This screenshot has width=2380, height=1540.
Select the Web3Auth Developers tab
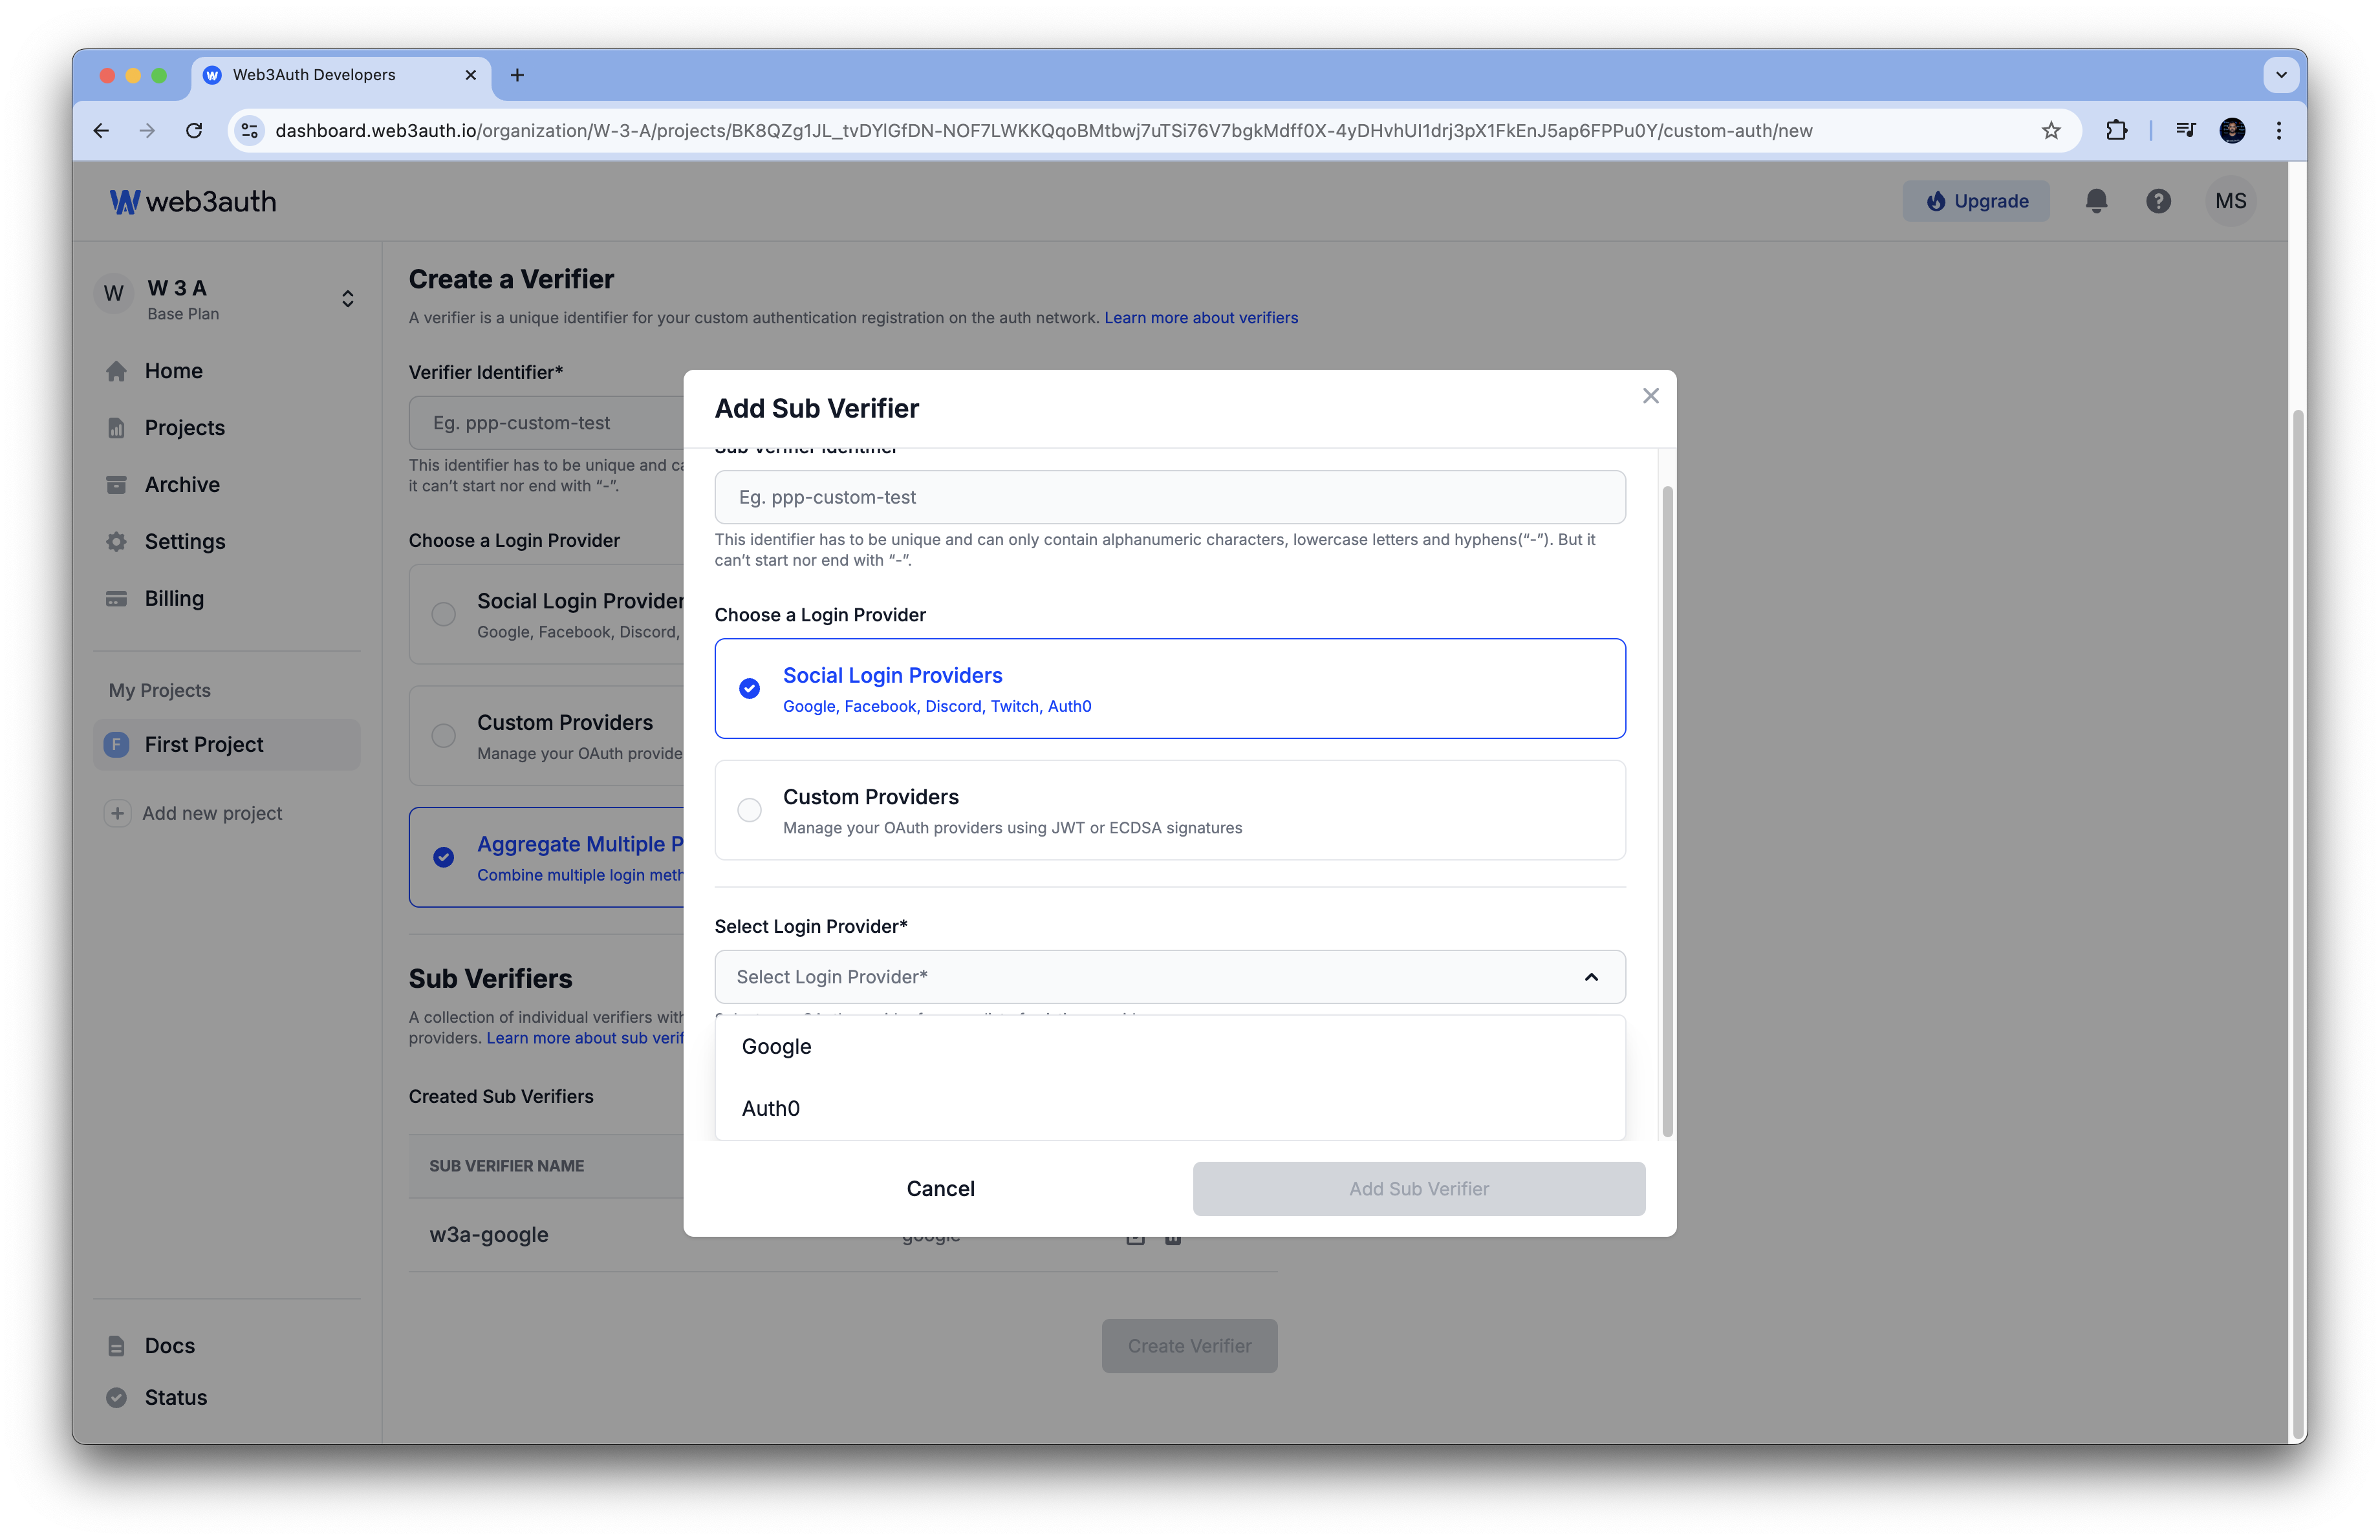tap(340, 75)
